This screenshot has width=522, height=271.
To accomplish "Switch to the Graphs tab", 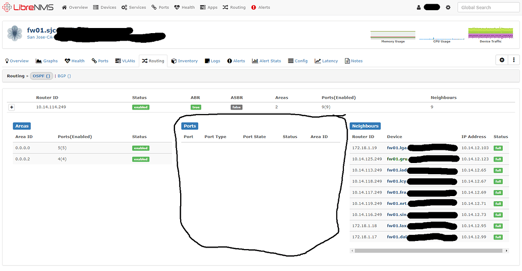I will click(x=46, y=61).
